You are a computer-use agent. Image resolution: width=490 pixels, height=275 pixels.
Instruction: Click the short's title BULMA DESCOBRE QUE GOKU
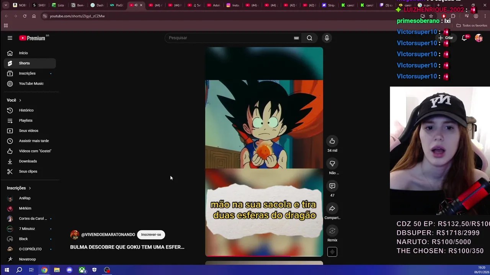point(127,247)
